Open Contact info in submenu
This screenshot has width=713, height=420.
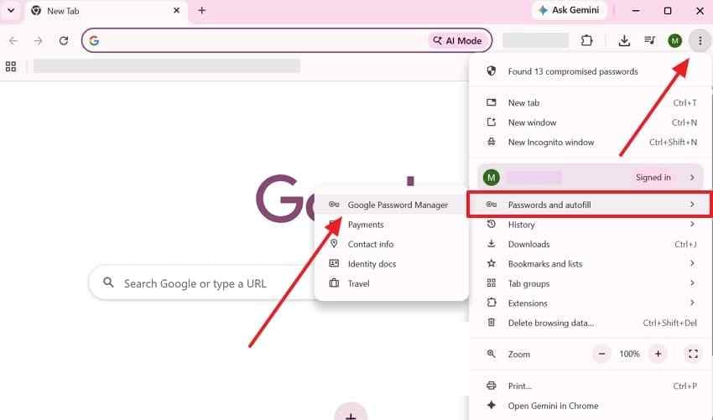(391, 244)
